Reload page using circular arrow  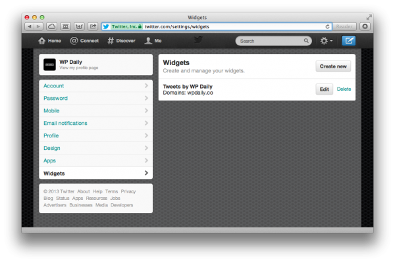click(327, 26)
